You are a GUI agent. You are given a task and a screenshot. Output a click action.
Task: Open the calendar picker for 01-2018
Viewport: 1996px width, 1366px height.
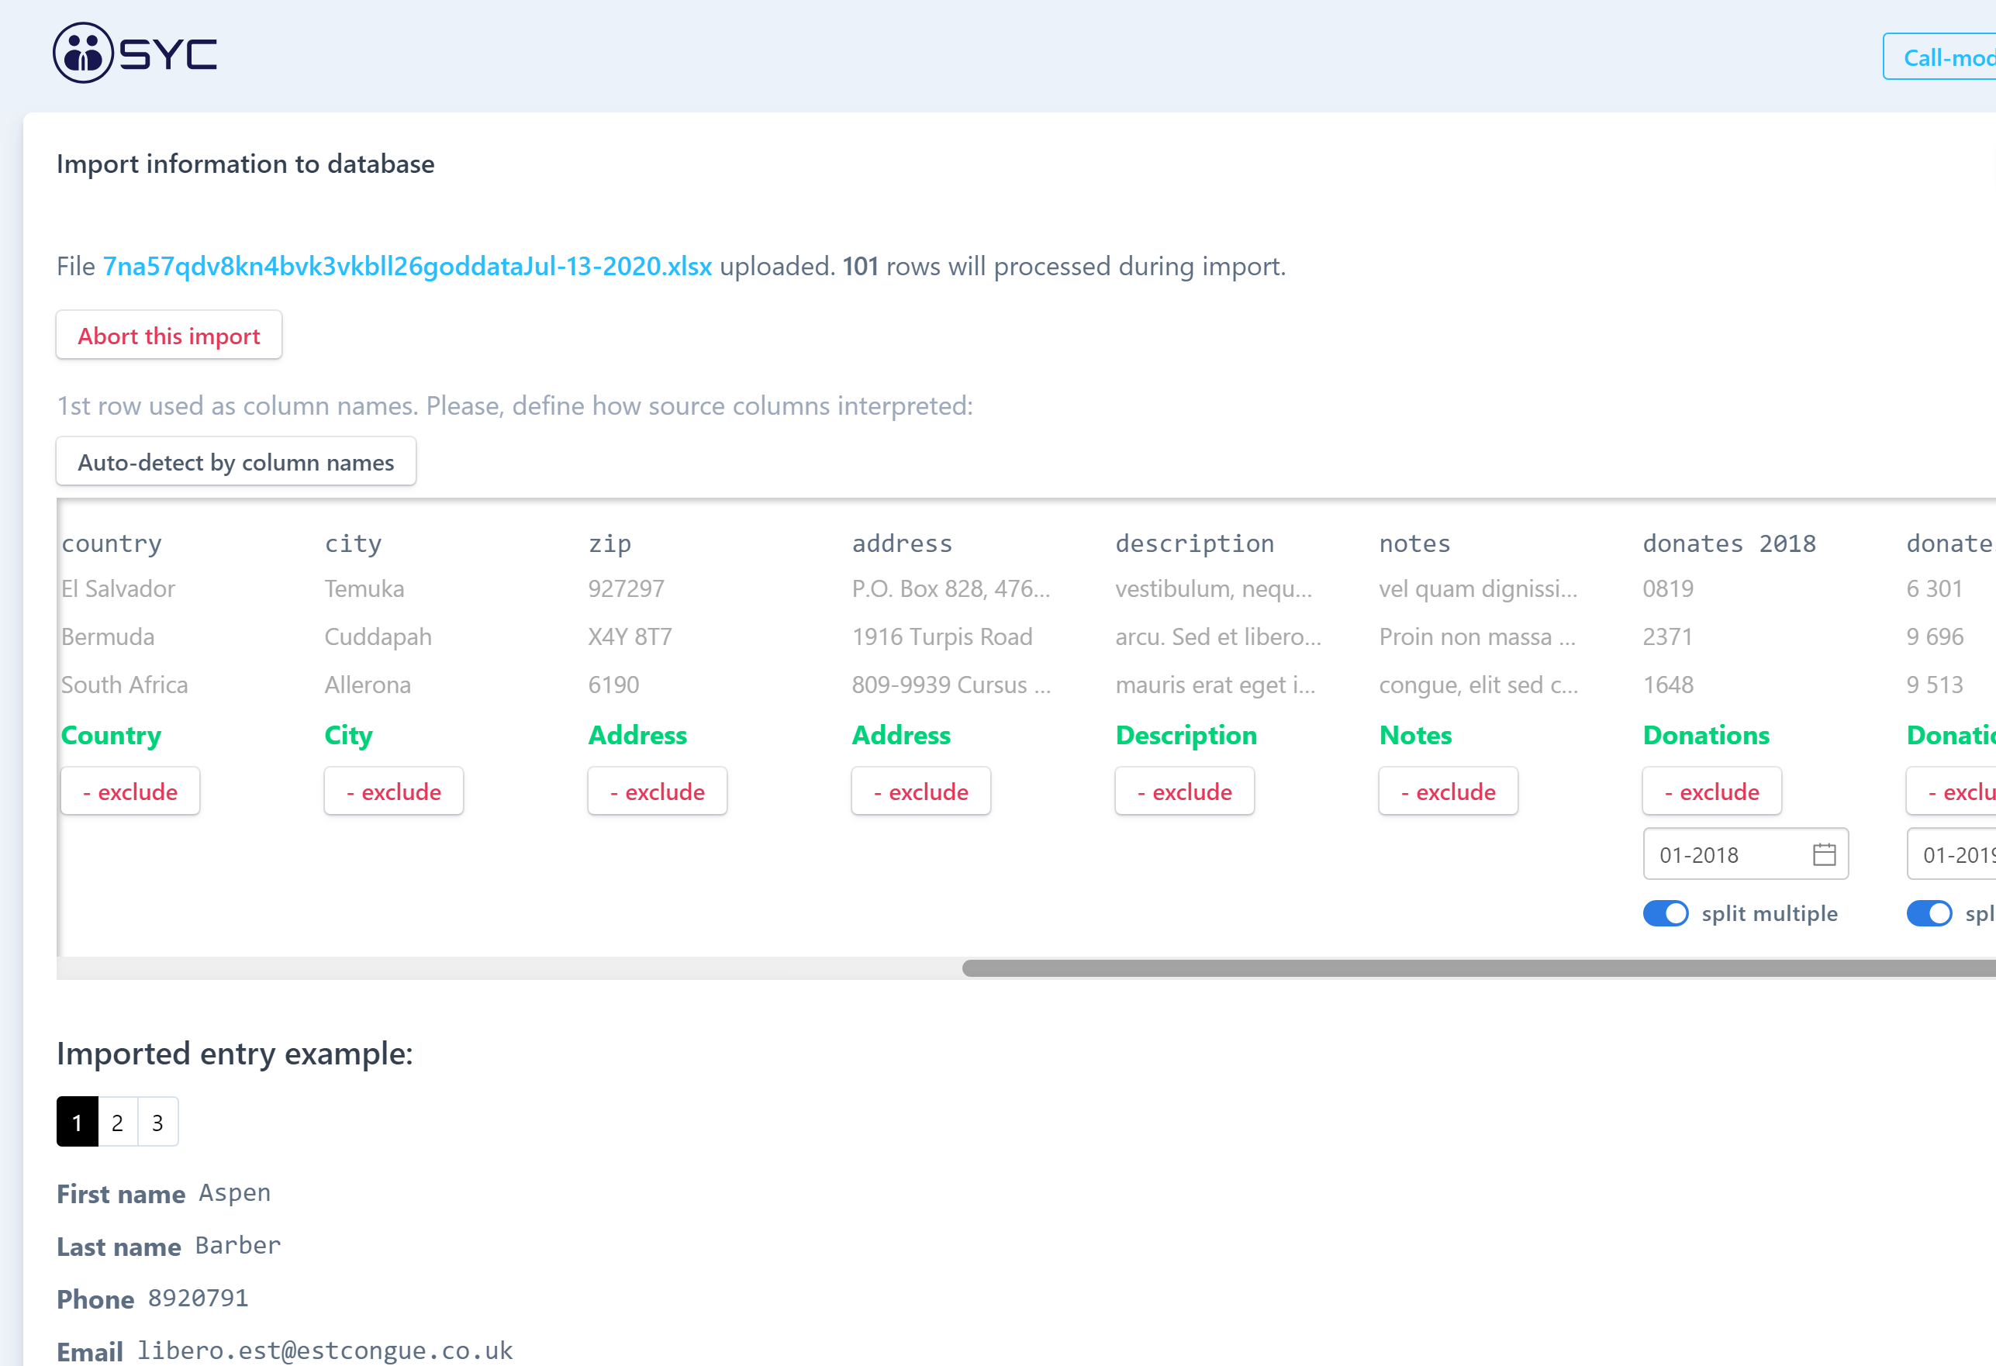tap(1822, 854)
